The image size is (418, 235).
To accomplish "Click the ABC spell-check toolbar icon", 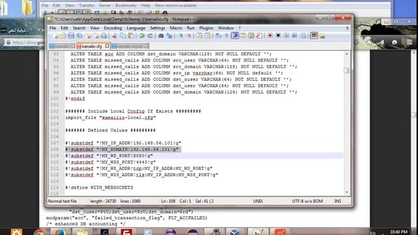I will pyautogui.click(x=314, y=36).
